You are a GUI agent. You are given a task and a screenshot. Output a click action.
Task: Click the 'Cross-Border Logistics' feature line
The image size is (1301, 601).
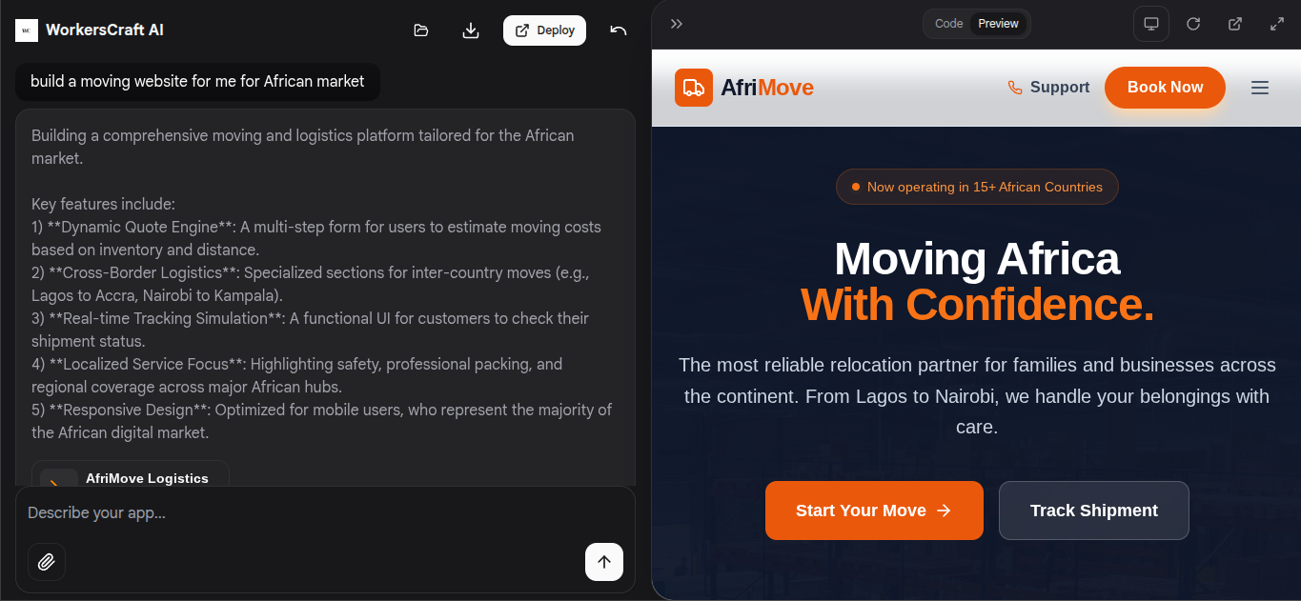point(311,284)
